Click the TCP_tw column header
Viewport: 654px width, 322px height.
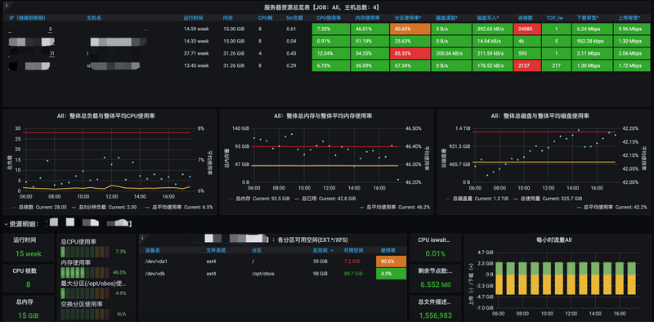point(555,18)
